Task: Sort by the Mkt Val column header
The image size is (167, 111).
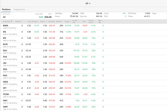Action: tap(60, 21)
